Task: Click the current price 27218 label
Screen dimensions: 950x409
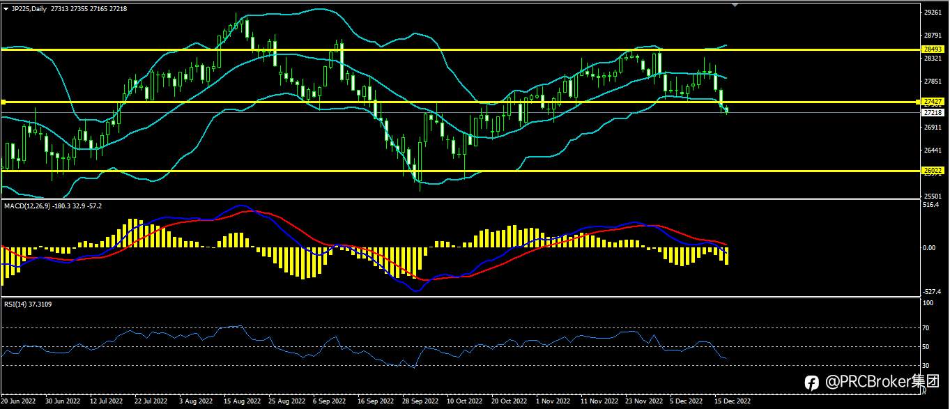Action: point(932,112)
